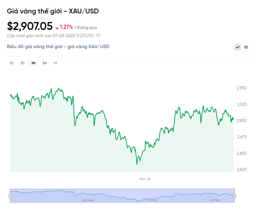Click 26 Feb in the navigator

(88, 200)
